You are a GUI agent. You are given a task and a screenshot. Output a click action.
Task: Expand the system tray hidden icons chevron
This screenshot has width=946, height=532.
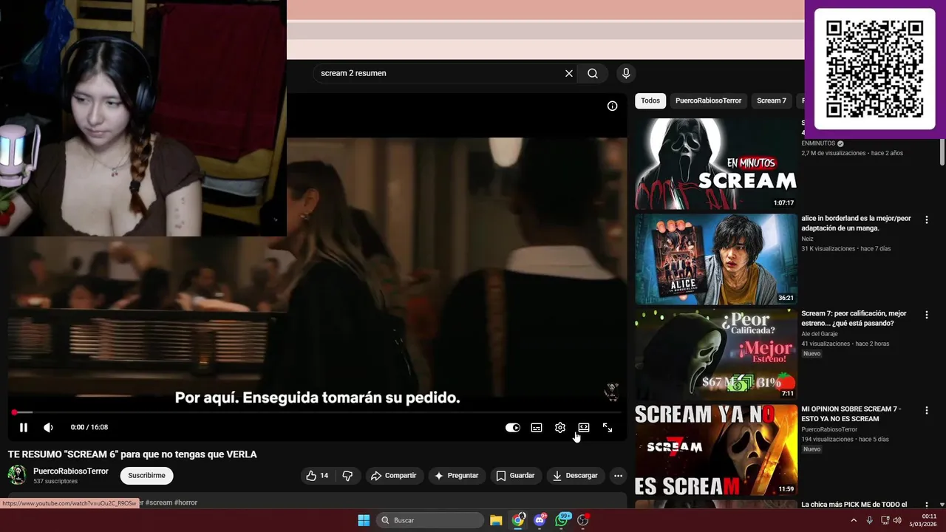click(854, 520)
